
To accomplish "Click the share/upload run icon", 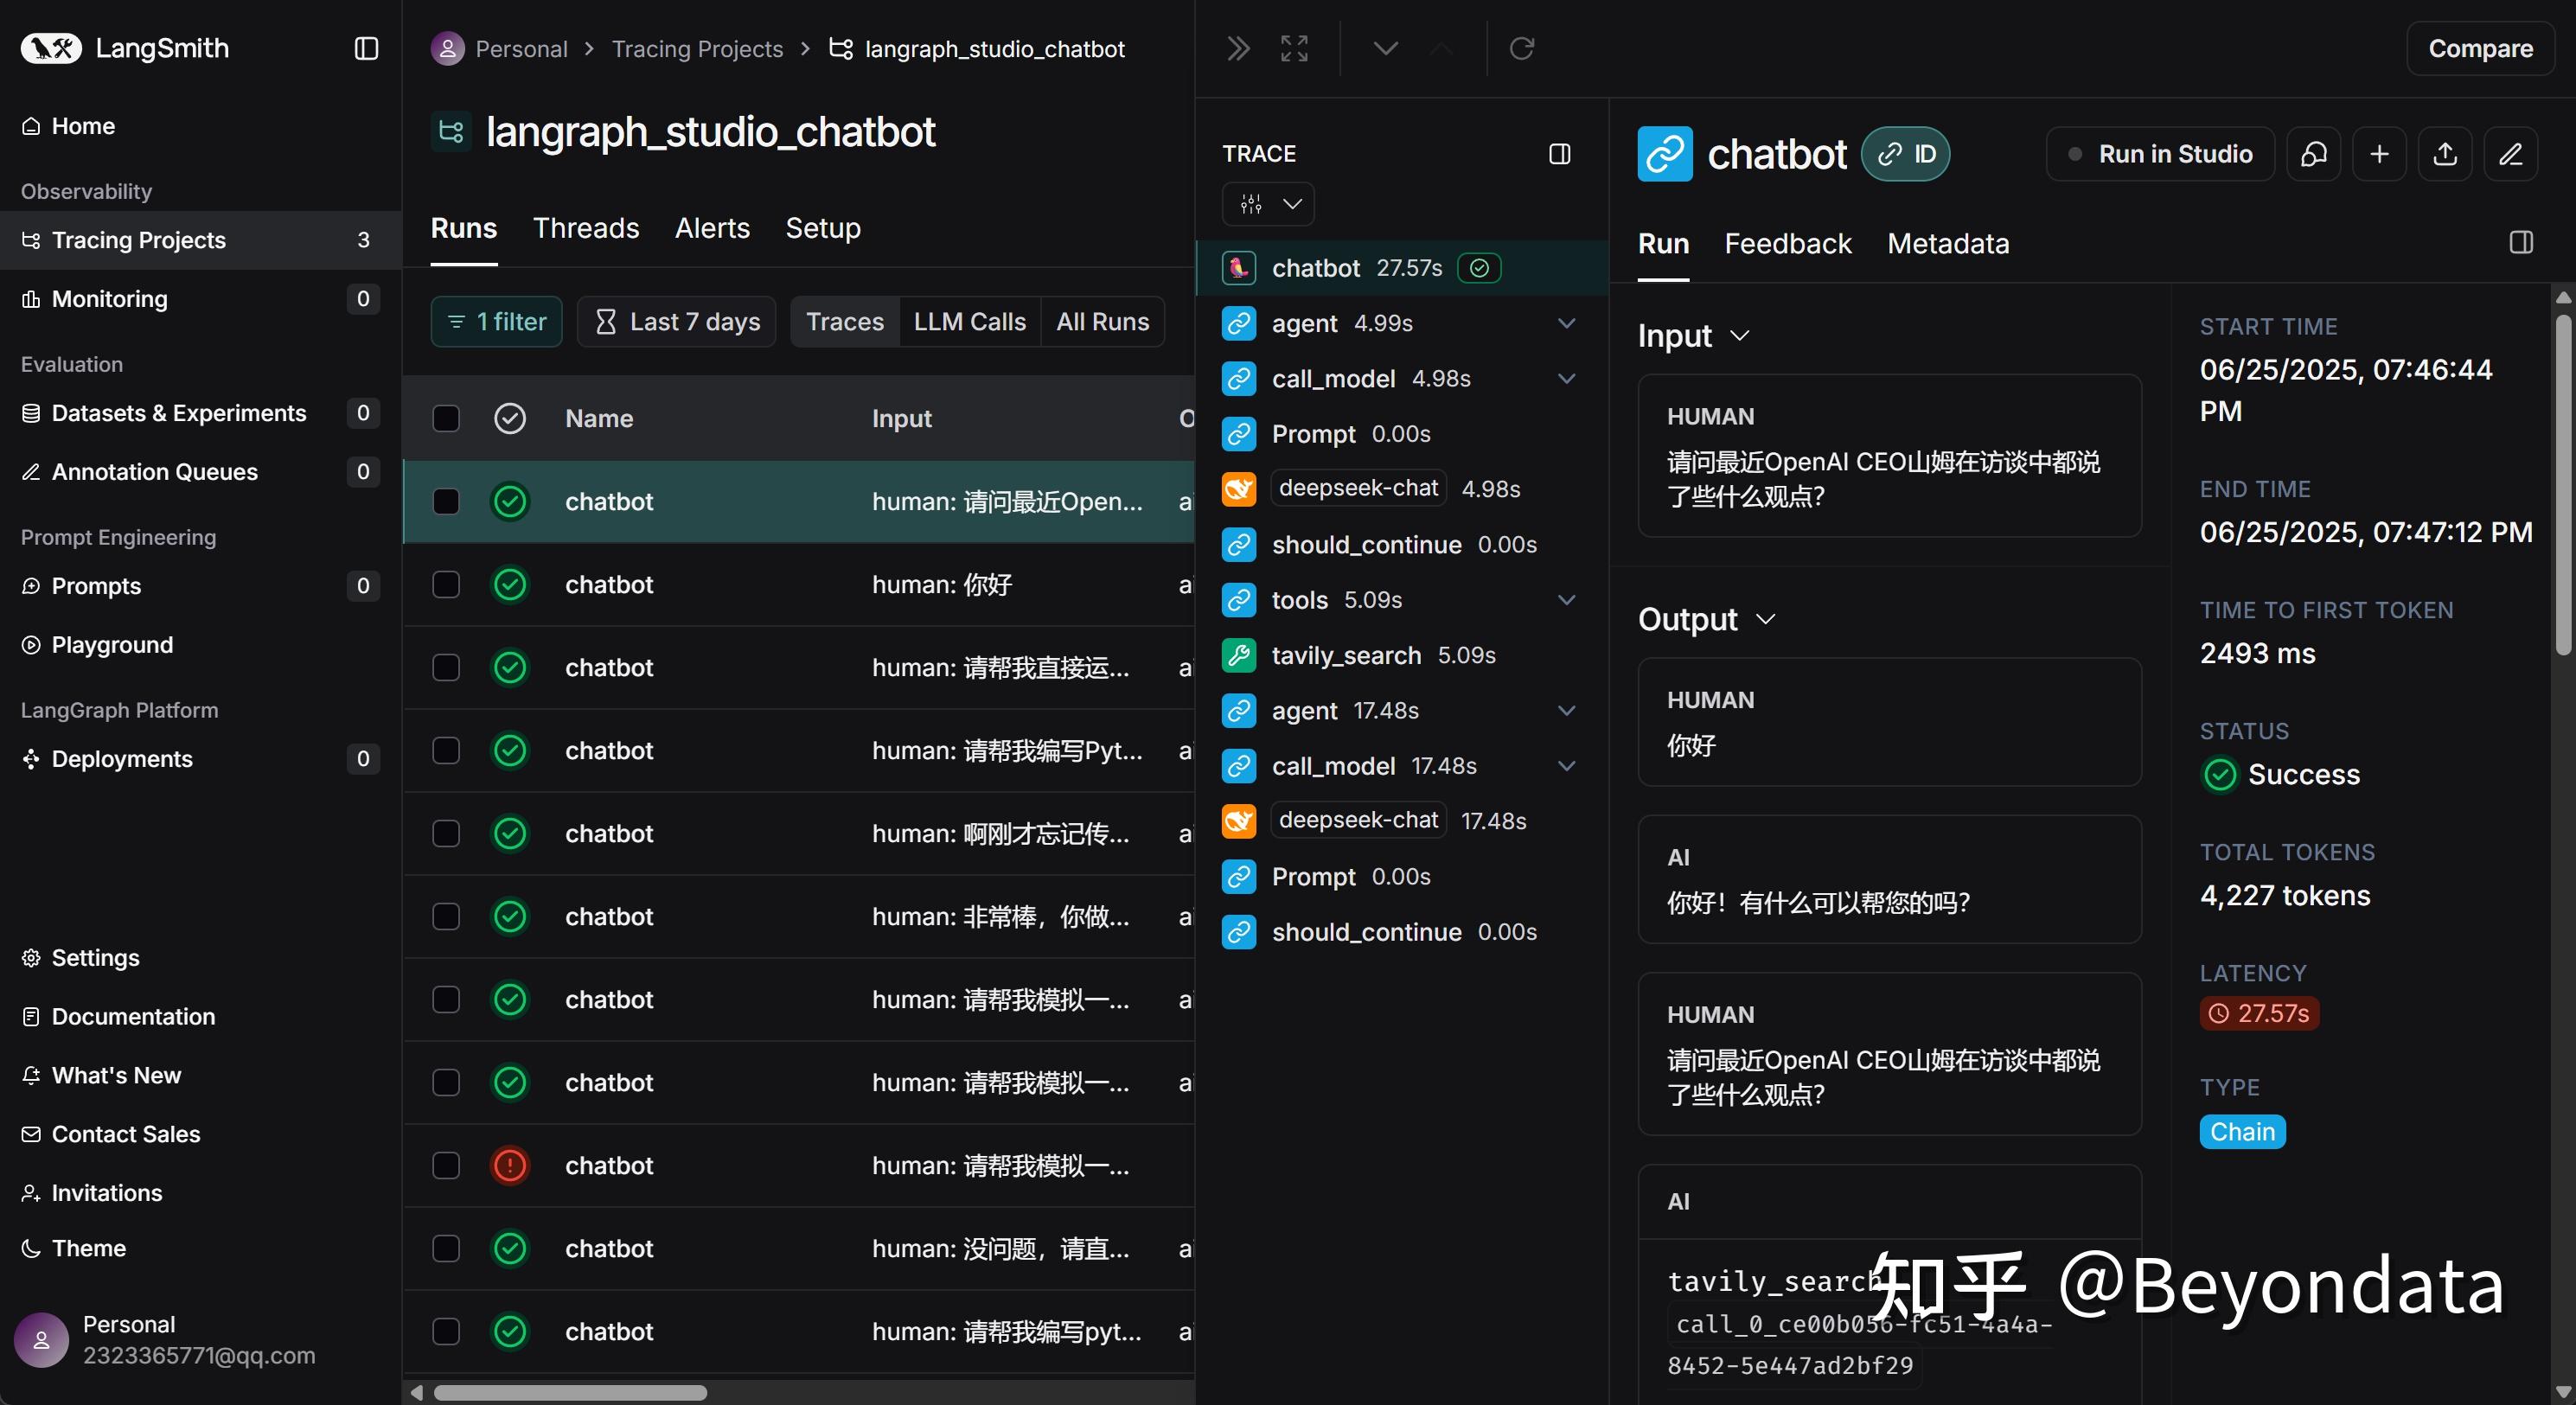I will tap(2444, 154).
